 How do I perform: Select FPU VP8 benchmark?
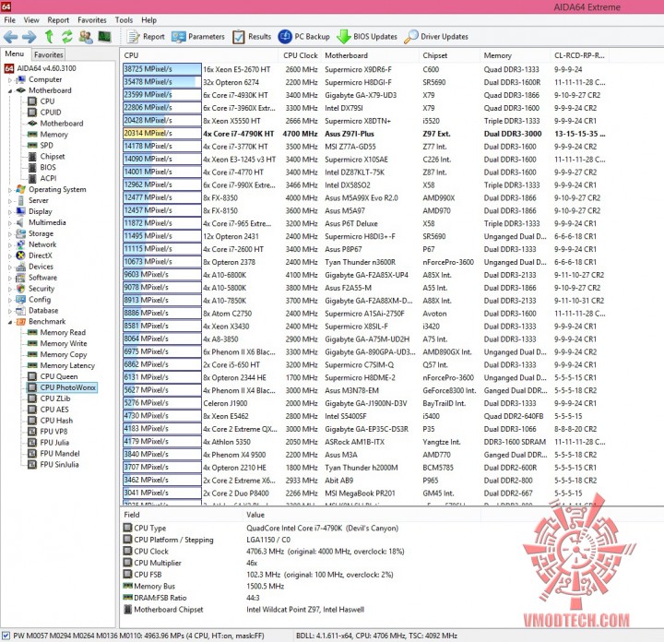coord(47,432)
